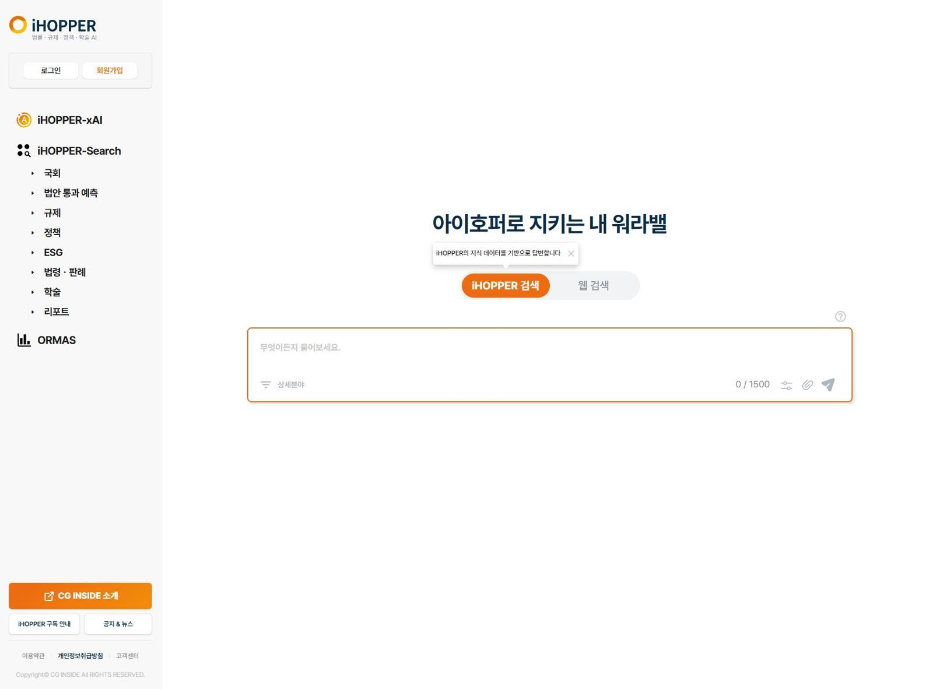The image size is (933, 689).
Task: Click the 상세분야 filter lines icon
Action: pyautogui.click(x=266, y=384)
